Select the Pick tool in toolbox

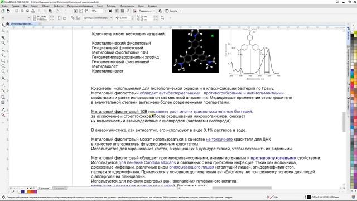pos(3,25)
